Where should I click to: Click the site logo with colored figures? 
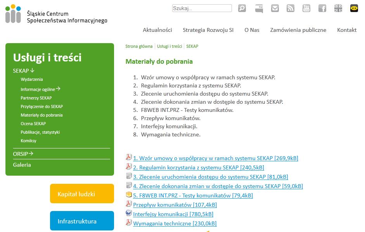(56, 14)
